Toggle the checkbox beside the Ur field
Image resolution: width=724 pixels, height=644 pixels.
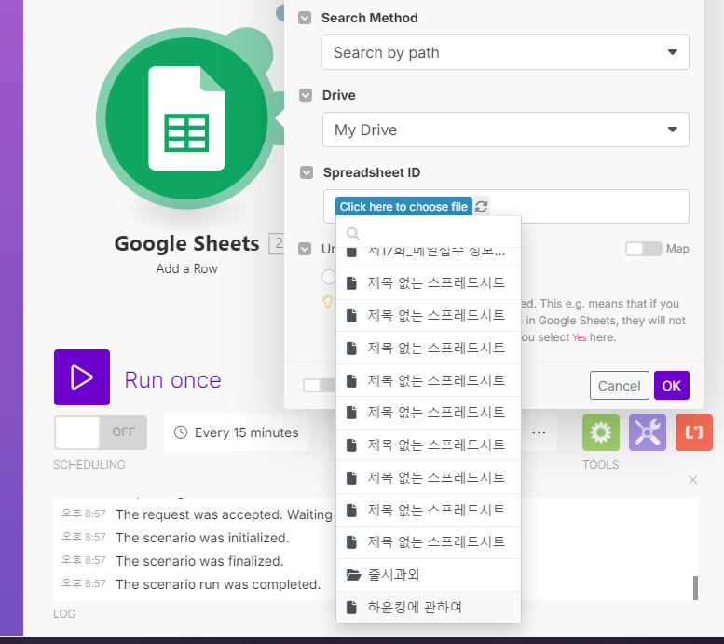coord(305,249)
